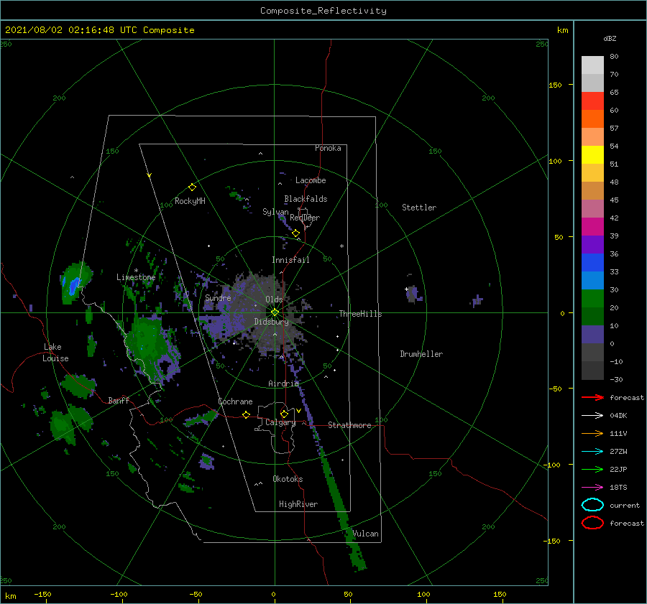Click the lightest gray 70-80 dBZ swatch

click(592, 65)
